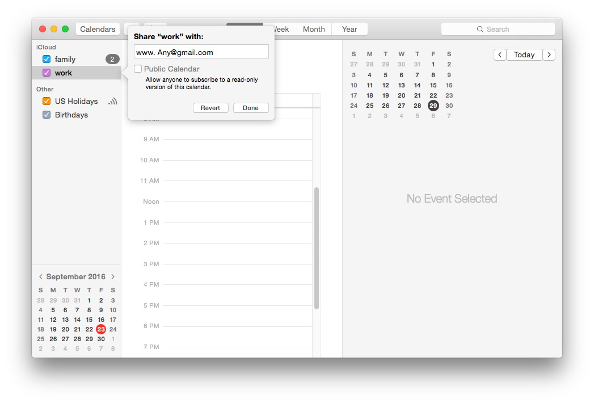Switch to the Month view tab
594x403 pixels.
[x=314, y=29]
